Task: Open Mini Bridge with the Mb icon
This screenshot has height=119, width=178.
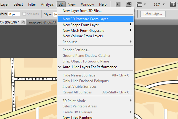Action: (129, 4)
